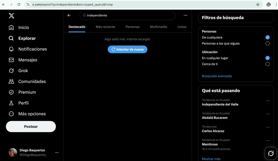
Task: Click the floating Grok button
Action: 271,153
